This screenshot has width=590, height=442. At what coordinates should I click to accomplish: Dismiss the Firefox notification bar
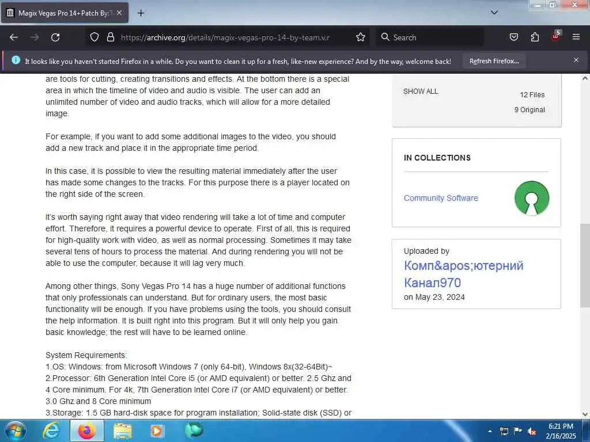[576, 60]
